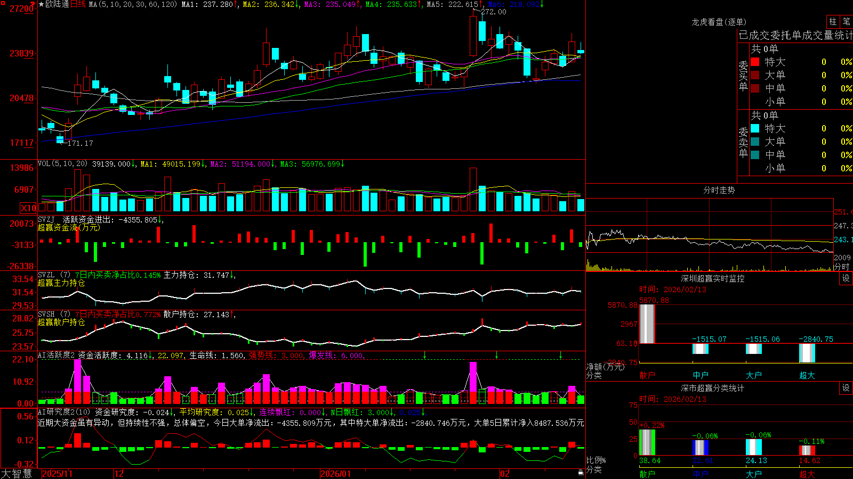The image size is (853, 479).
Task: Click the 欧陆通 stock name
Action: 57,4
